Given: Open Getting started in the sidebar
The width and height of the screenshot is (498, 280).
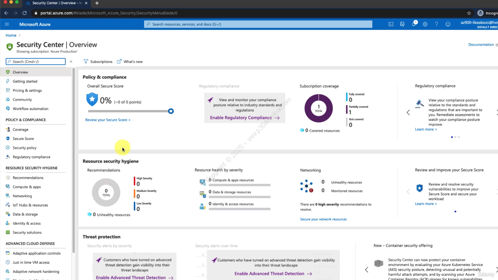Looking at the screenshot, I should pyautogui.click(x=25, y=81).
